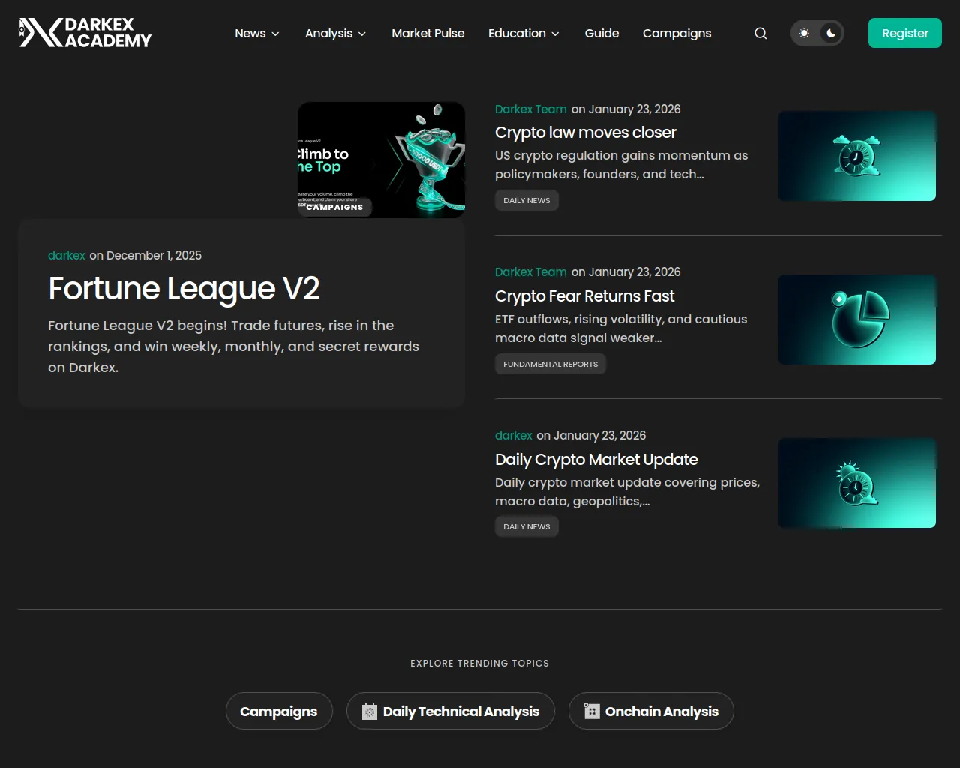960x768 pixels.
Task: Open the Daily Technical Analysis trending topic
Action: pyautogui.click(x=451, y=712)
